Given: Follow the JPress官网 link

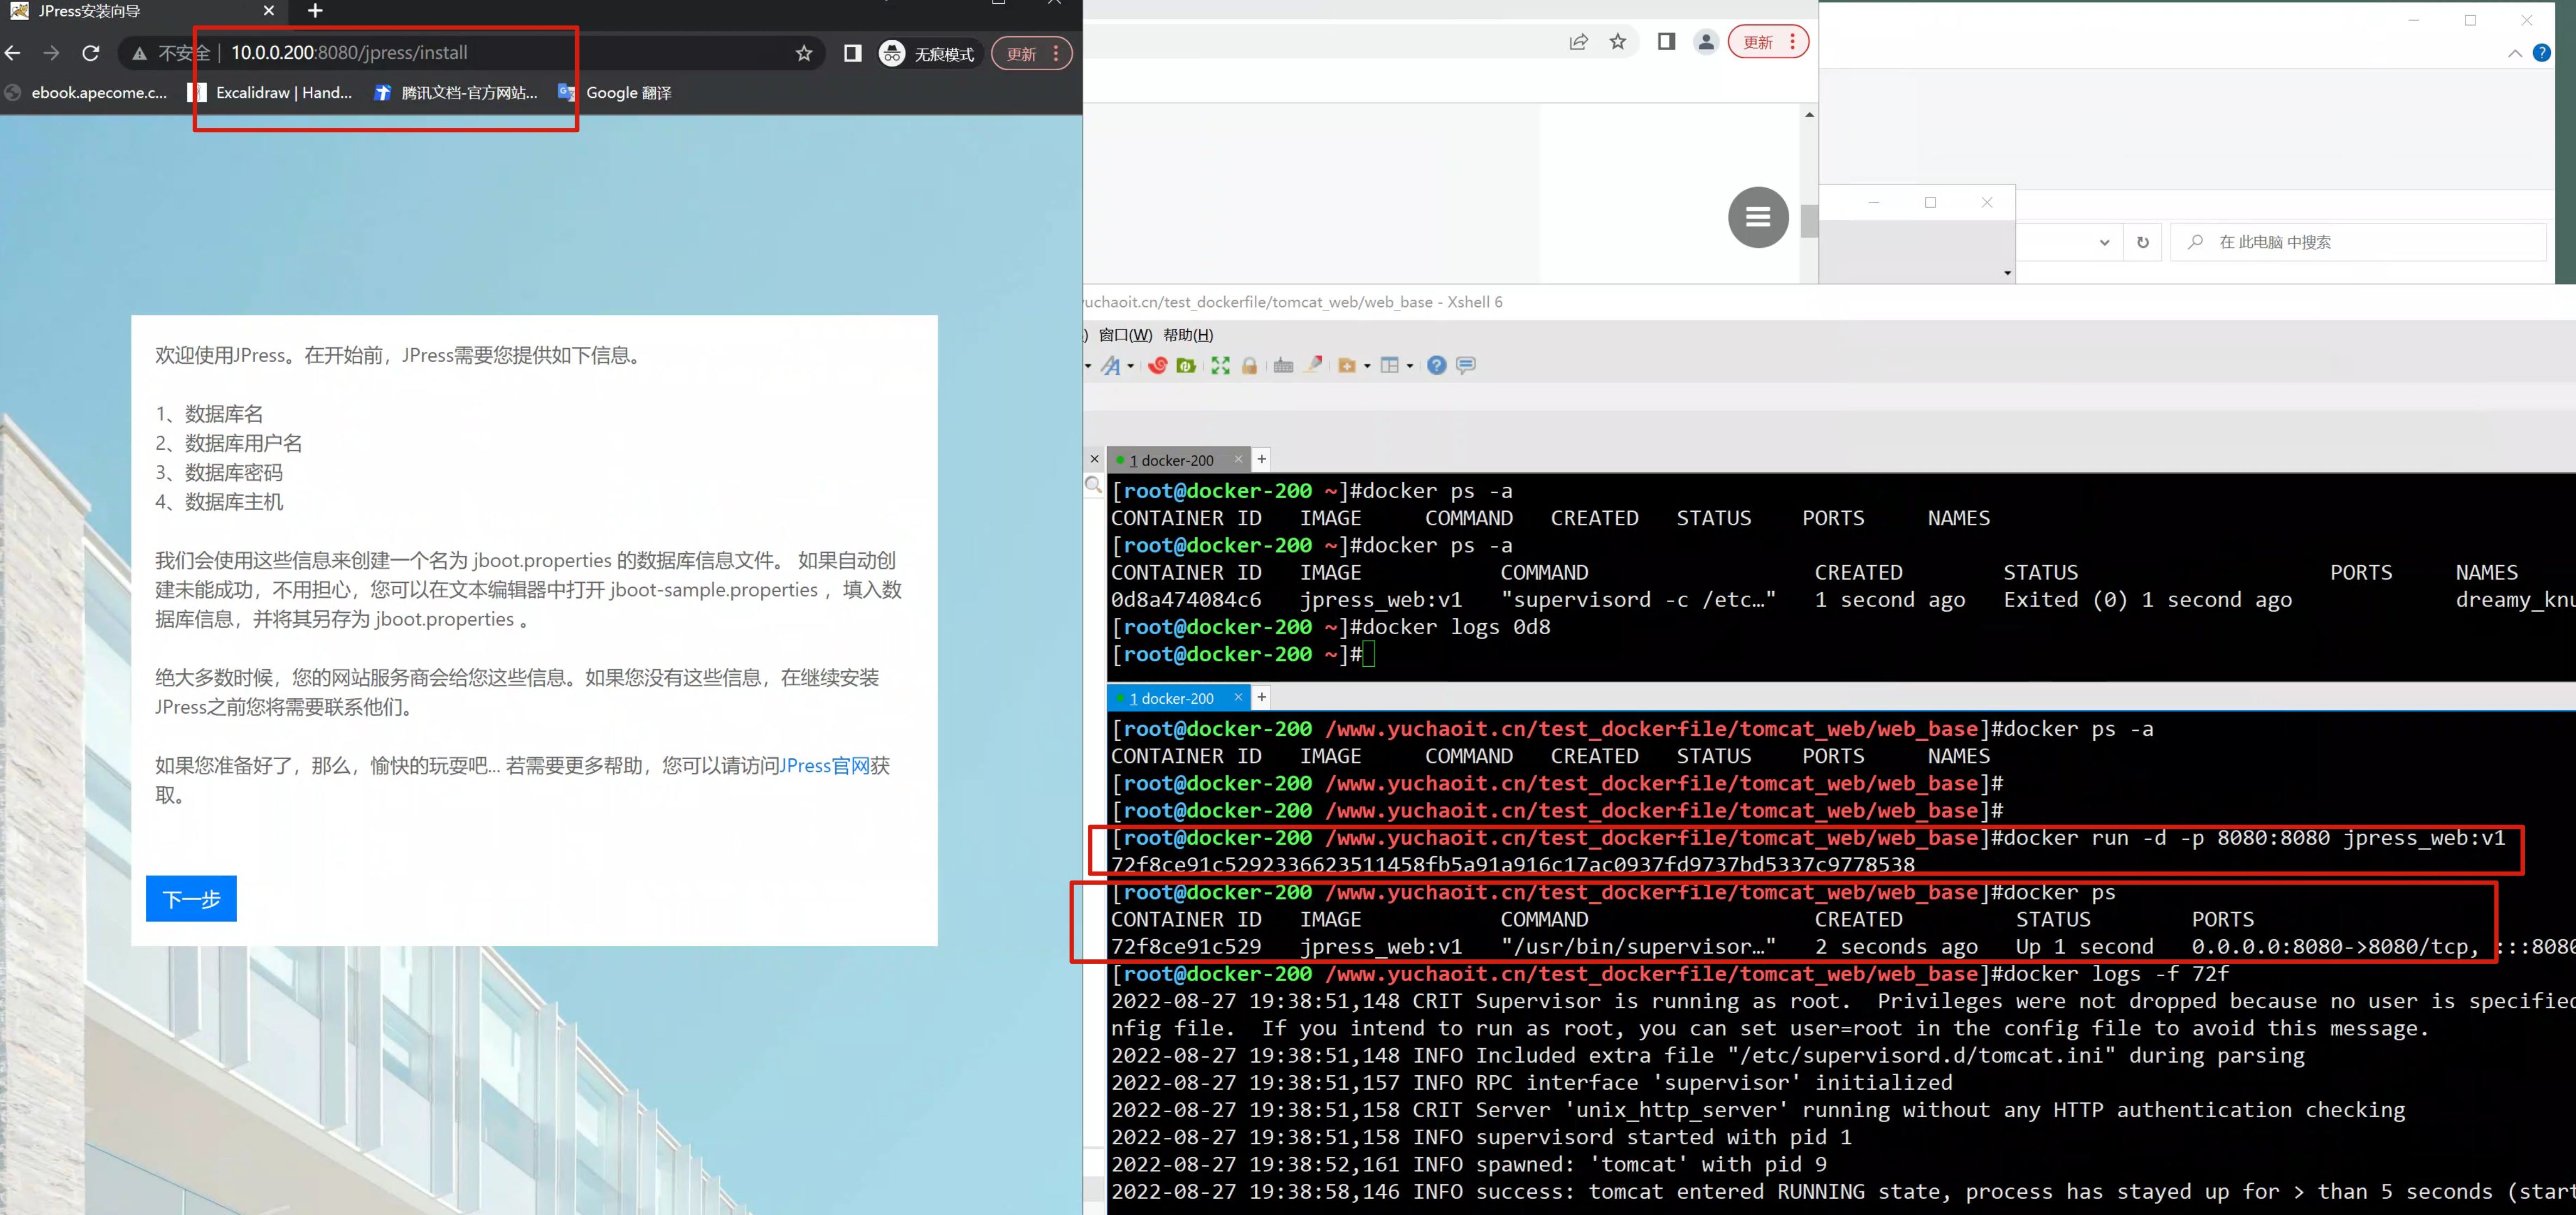Looking at the screenshot, I should 824,765.
